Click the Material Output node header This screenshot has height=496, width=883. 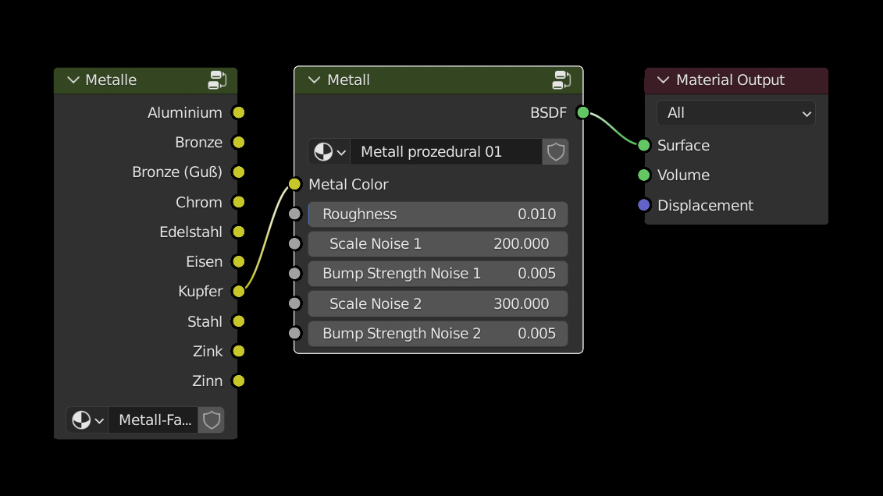[742, 80]
